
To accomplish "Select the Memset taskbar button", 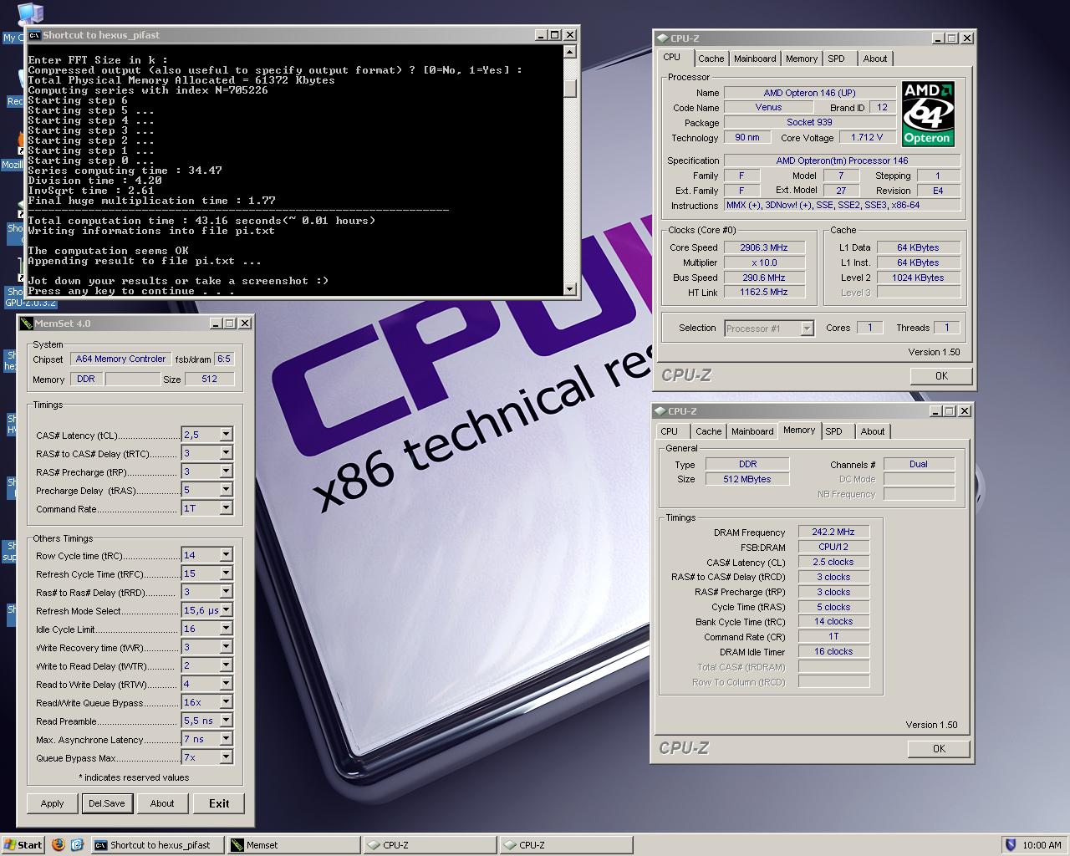I will coord(293,845).
